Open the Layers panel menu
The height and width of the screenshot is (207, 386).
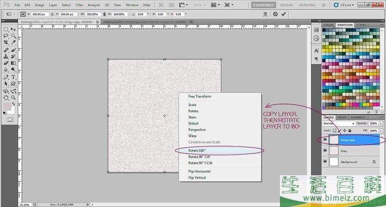pos(381,118)
